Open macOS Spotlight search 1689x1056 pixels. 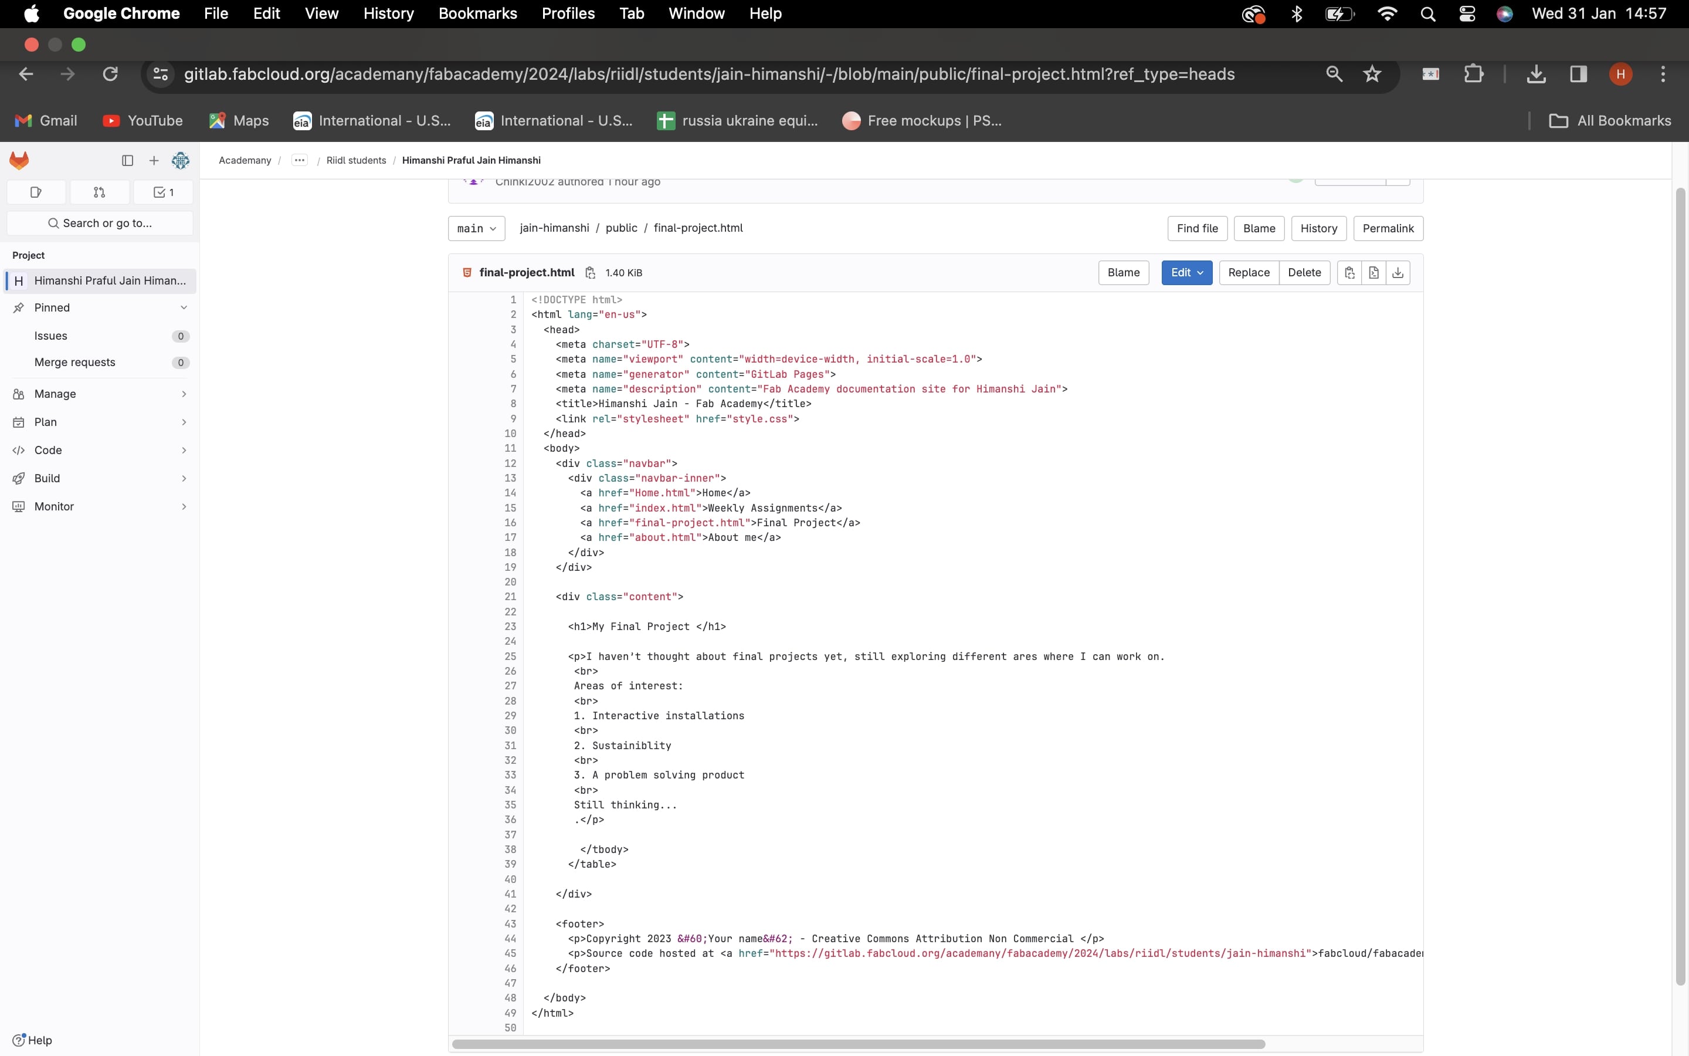[1427, 14]
